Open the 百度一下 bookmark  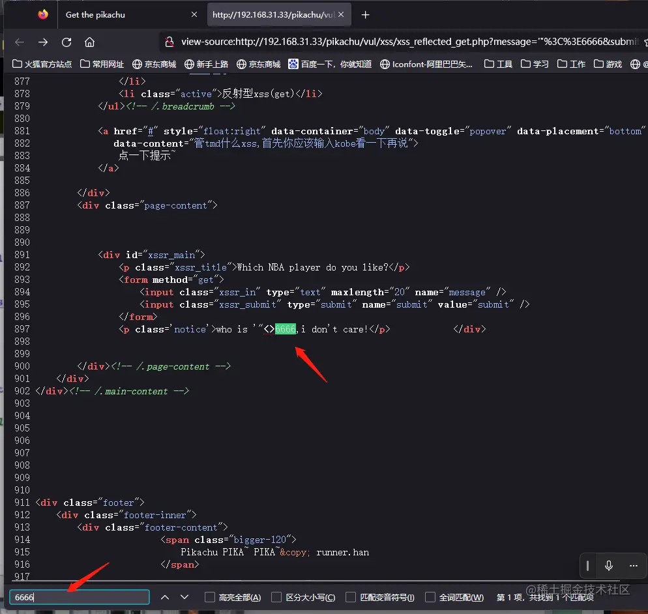pyautogui.click(x=330, y=64)
